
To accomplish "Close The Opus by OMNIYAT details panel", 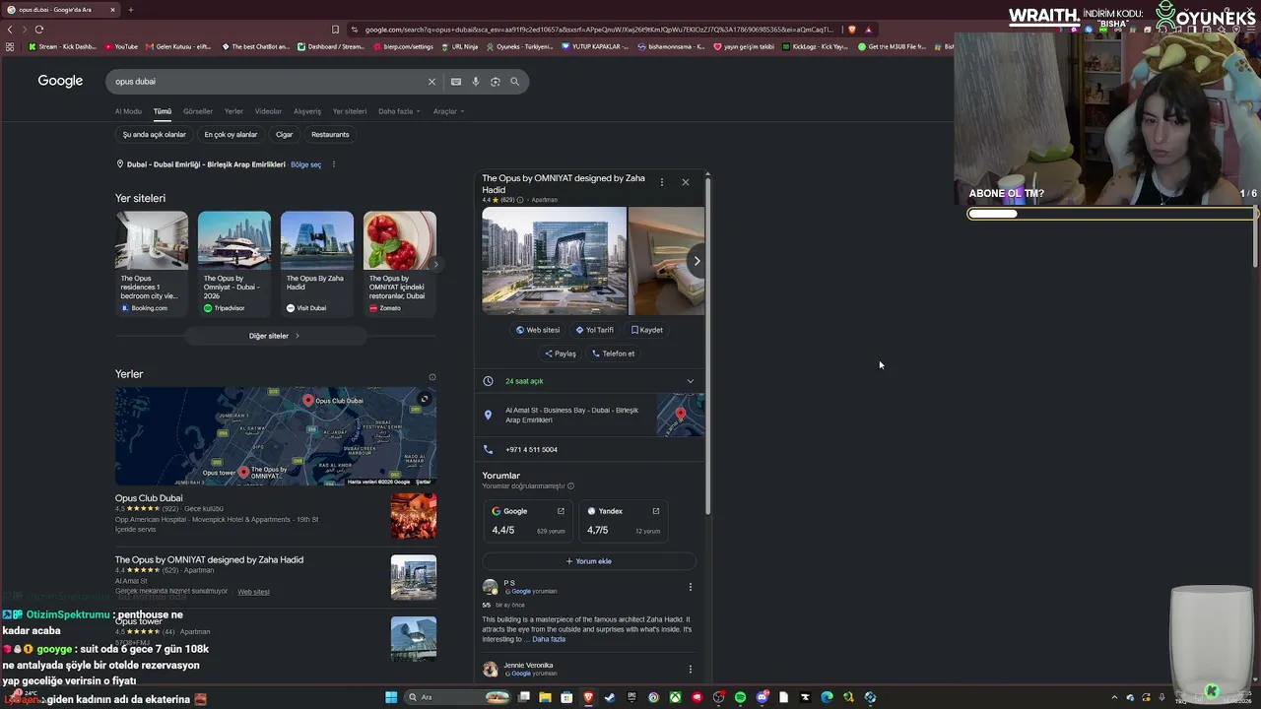I will coord(686,182).
